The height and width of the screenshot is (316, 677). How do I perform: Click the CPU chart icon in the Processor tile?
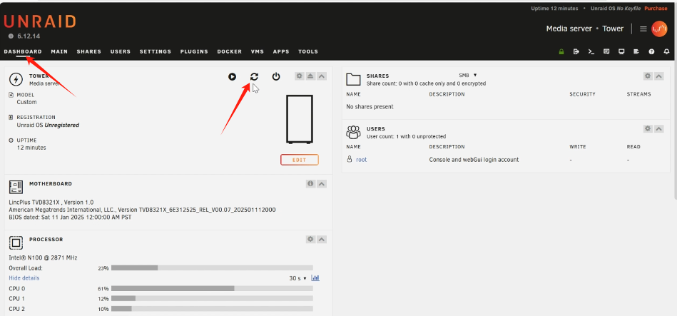pos(315,278)
